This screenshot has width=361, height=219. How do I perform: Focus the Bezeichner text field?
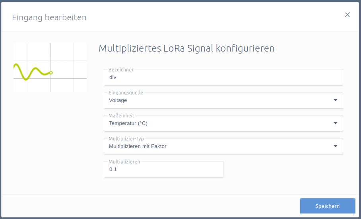[223, 77]
